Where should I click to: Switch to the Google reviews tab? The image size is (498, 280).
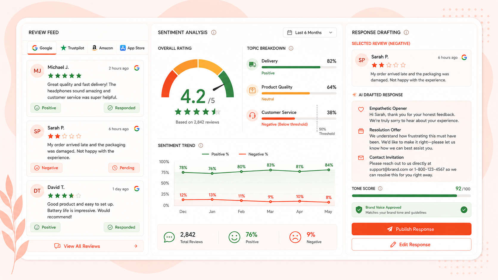42,48
